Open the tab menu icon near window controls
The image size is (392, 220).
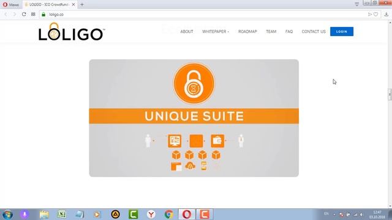(356, 4)
